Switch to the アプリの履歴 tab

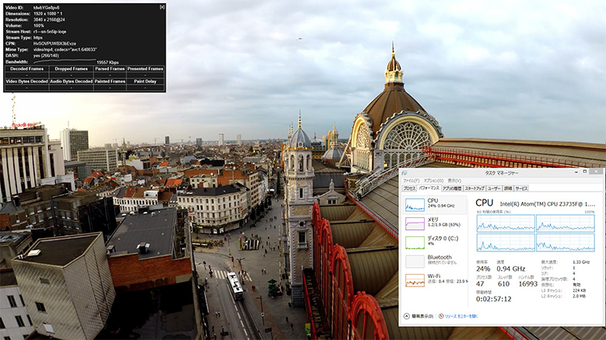[453, 189]
